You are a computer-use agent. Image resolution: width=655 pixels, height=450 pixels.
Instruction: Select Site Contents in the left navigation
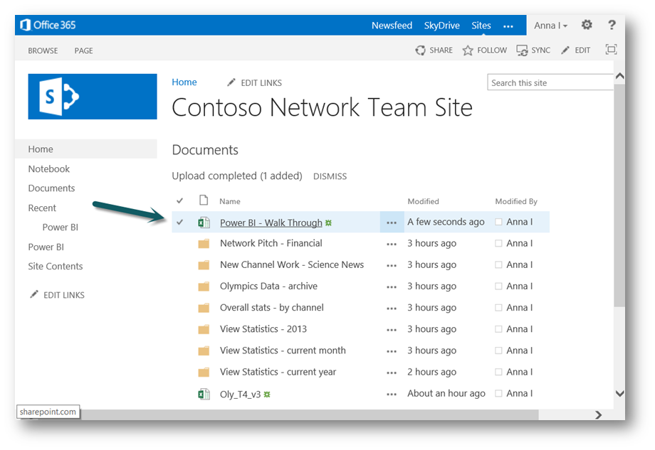coord(55,266)
